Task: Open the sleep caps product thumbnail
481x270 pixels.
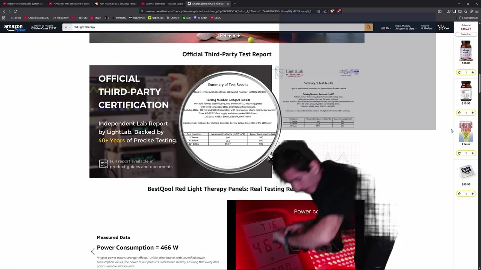Action: [x=466, y=51]
